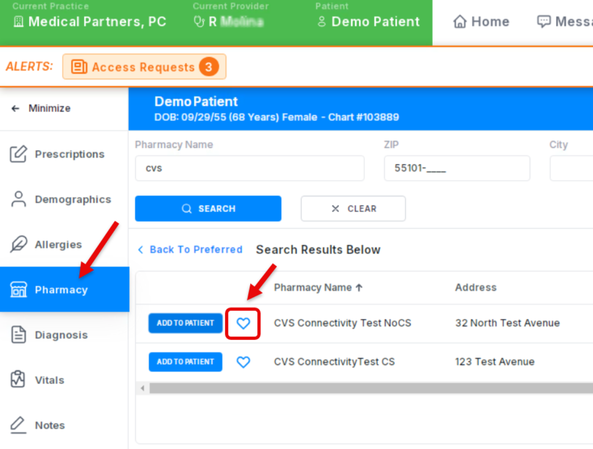Sort by Pharmacy Name column header
This screenshot has height=449, width=593.
[318, 287]
